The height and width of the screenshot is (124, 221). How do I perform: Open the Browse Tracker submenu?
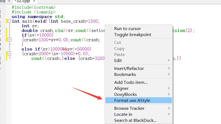139,108
